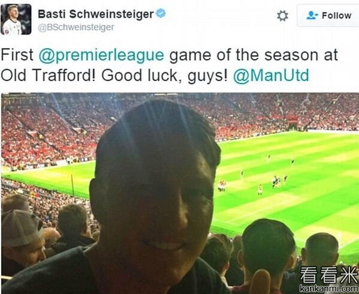Open the profile avatar thumbnail

click(x=16, y=19)
